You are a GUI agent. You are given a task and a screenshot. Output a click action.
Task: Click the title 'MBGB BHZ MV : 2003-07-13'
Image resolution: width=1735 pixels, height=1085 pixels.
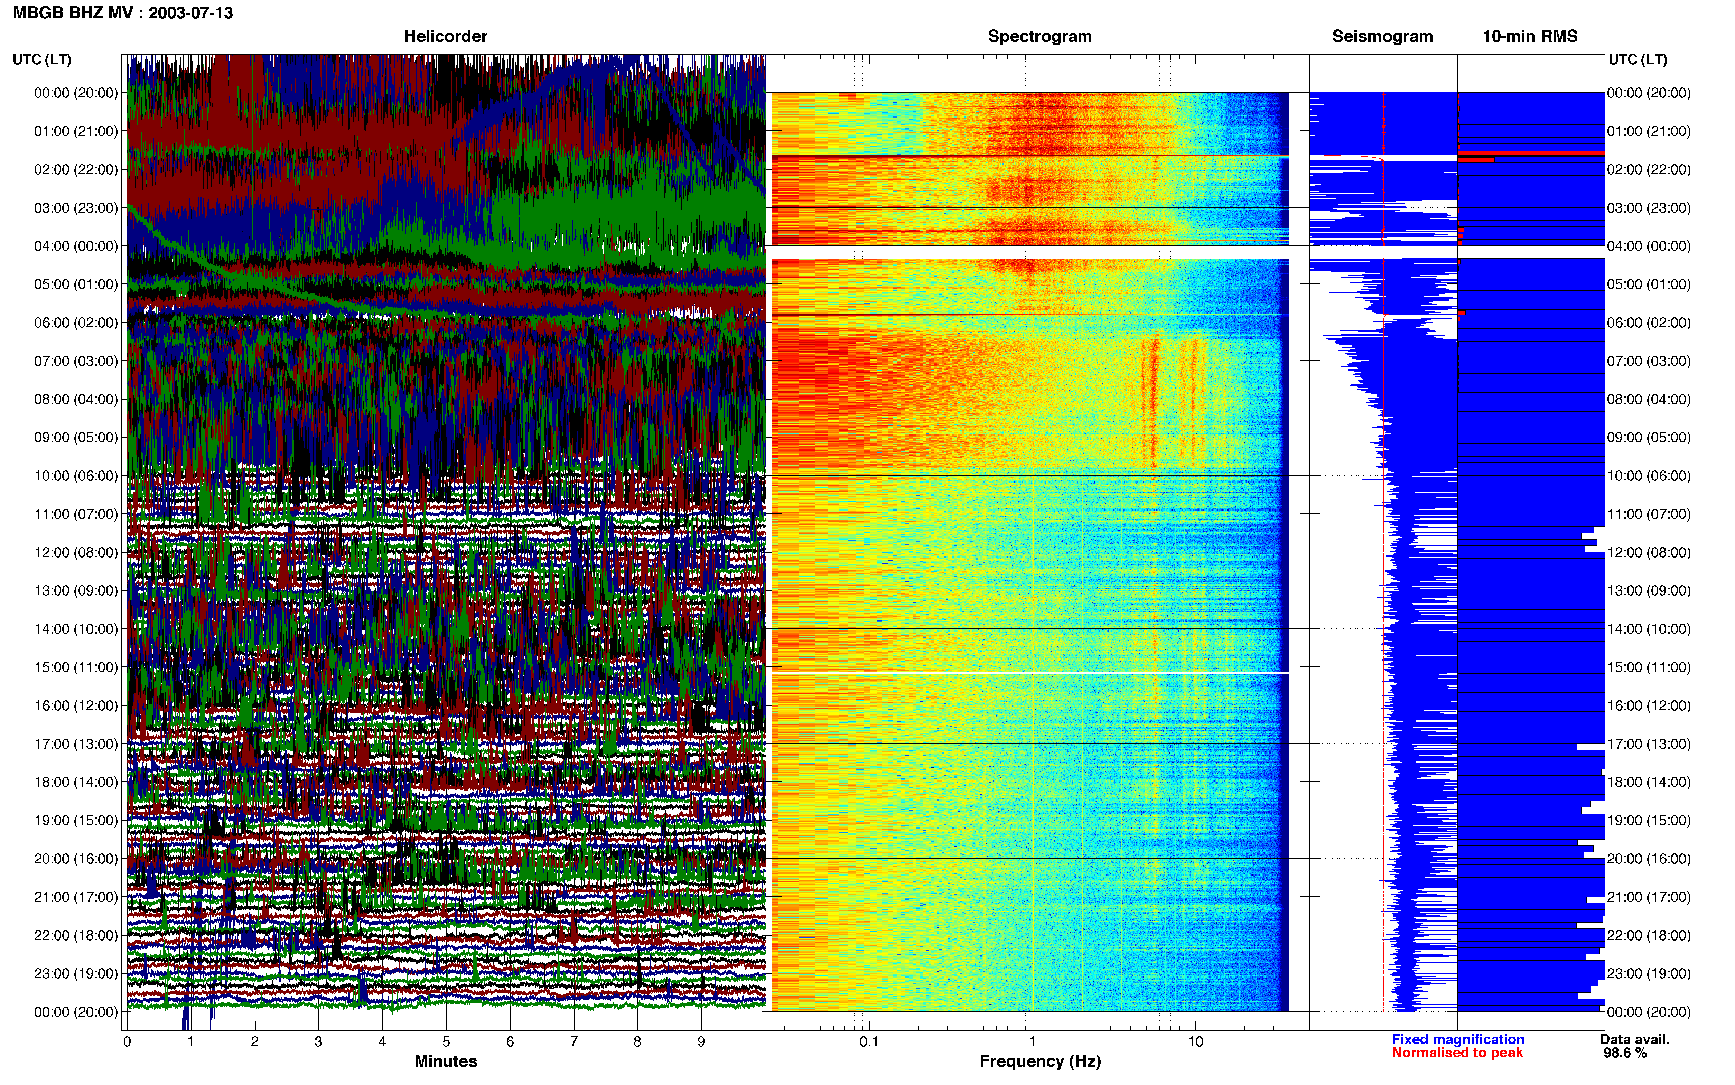pos(123,13)
